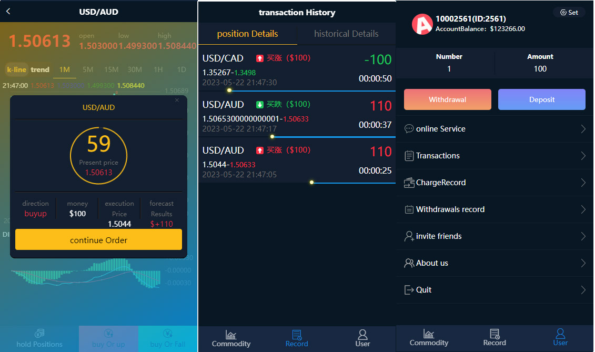Open the historical Details tab
Screen dimensions: 595x352
(346, 34)
